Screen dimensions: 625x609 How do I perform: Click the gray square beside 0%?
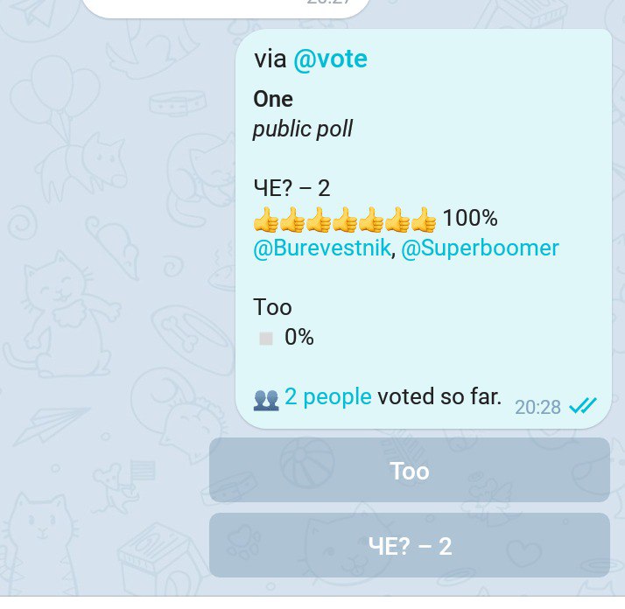click(266, 338)
